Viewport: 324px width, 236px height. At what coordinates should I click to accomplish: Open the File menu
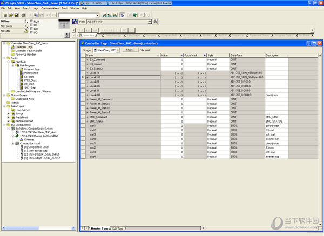tap(3, 8)
